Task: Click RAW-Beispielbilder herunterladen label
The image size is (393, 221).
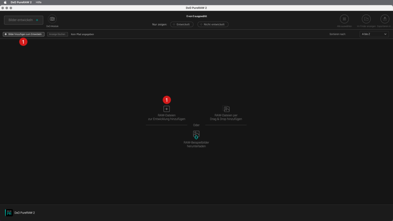Action: tap(196, 144)
